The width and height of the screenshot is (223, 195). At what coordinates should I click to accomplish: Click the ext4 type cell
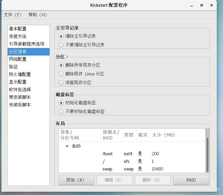click(x=128, y=154)
